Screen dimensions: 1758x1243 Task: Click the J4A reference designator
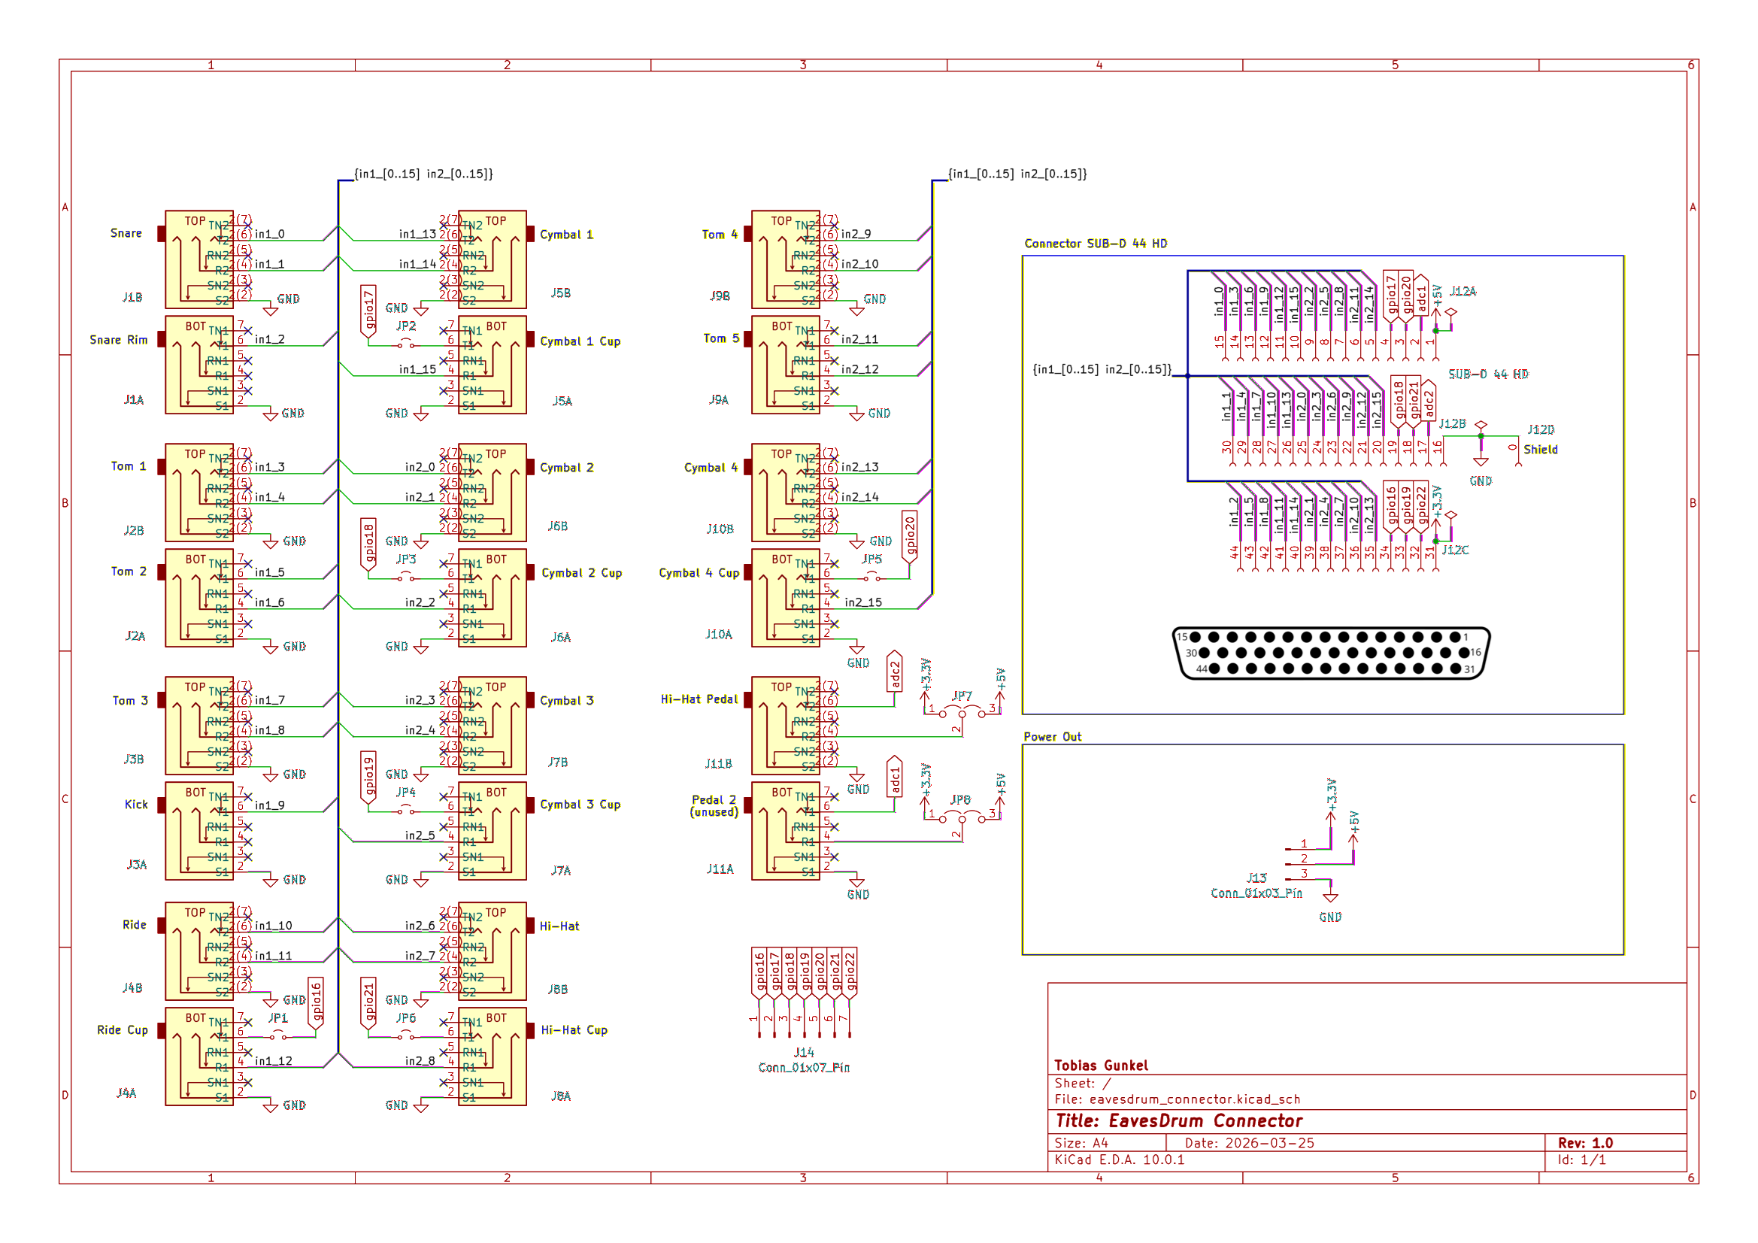click(126, 1093)
